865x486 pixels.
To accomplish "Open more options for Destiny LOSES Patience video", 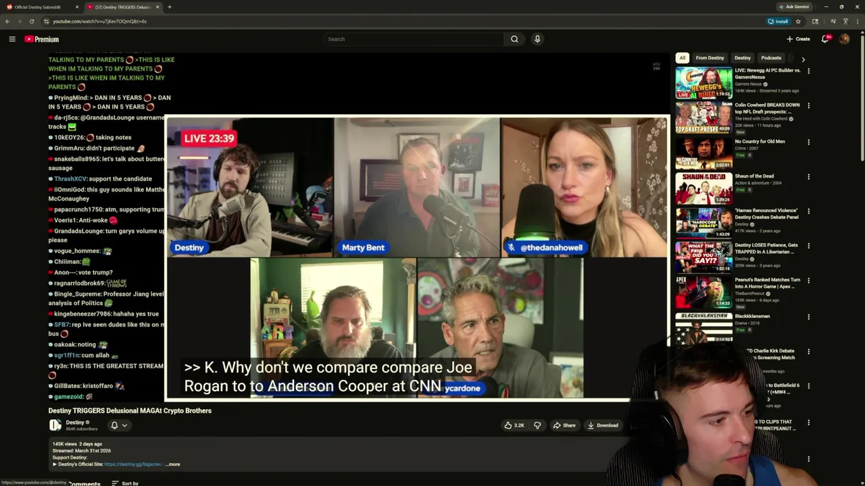I will [808, 246].
